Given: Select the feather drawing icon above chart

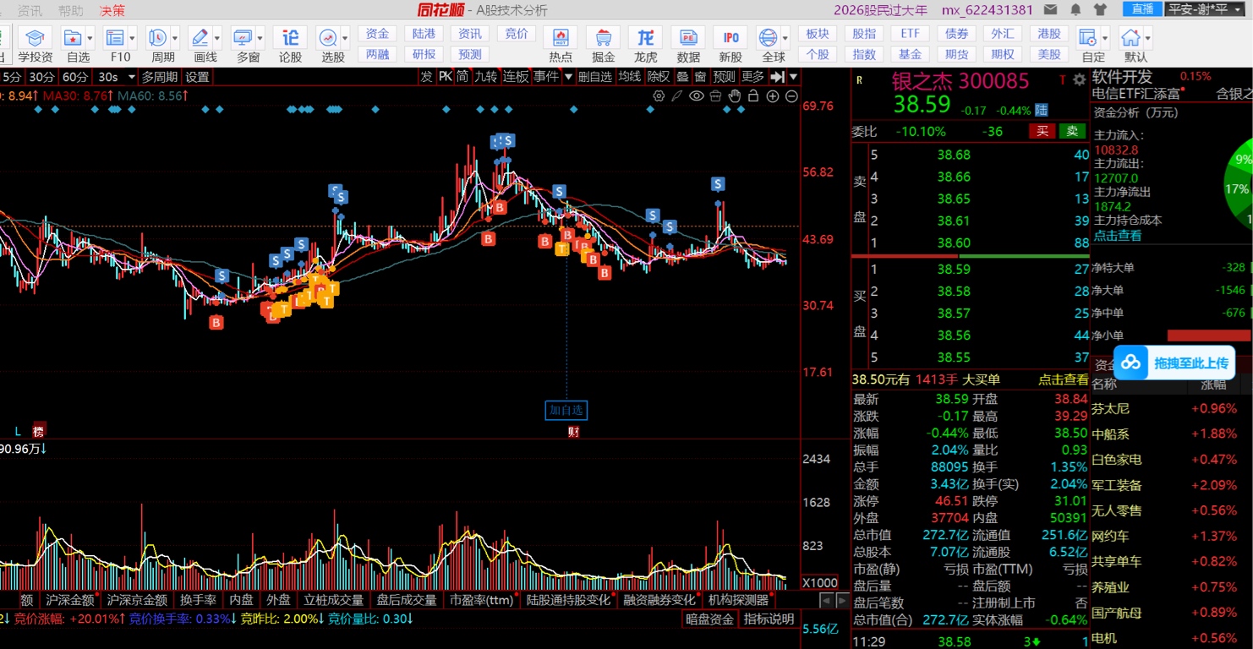Looking at the screenshot, I should [x=677, y=96].
